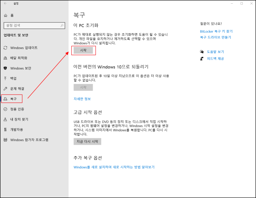The image size is (256, 198).
Task: Click 도움말 보기 link
Action: click(x=215, y=52)
